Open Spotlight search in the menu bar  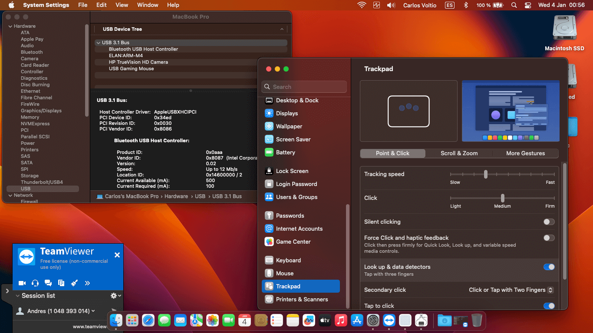[x=514, y=5]
